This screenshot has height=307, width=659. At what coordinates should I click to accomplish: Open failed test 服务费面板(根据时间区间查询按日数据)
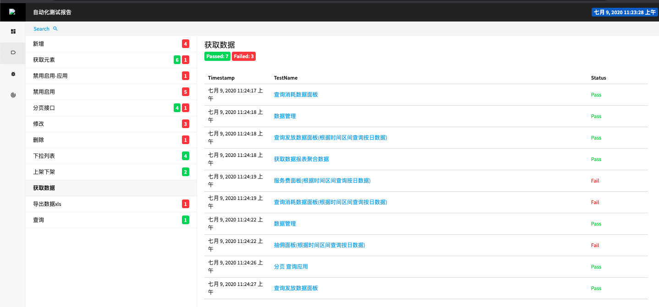322,181
